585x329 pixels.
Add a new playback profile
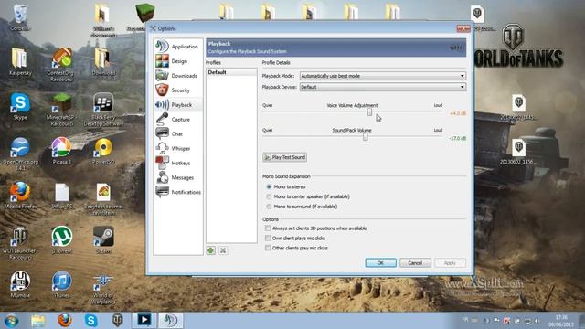pos(211,250)
